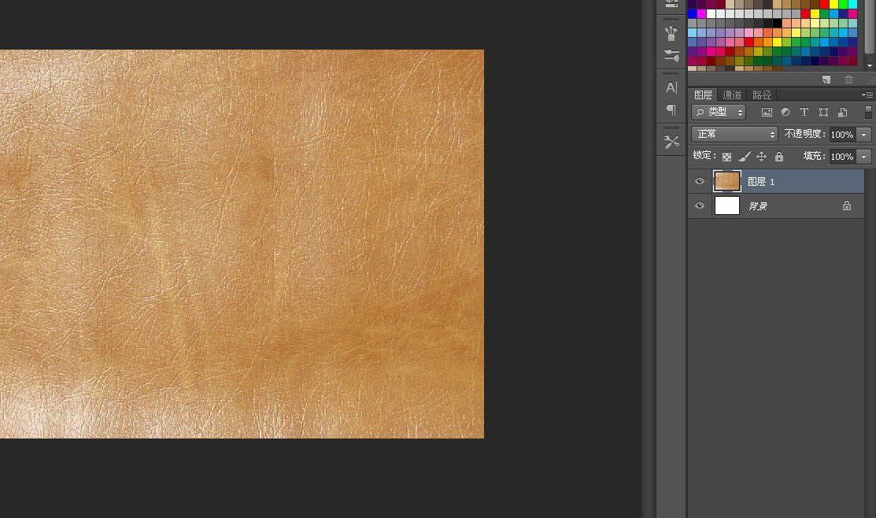Open the Paragraph panel icon
The height and width of the screenshot is (518, 876).
point(671,109)
